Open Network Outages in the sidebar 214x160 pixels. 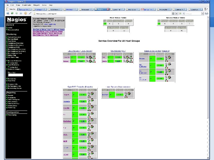coord(14,69)
